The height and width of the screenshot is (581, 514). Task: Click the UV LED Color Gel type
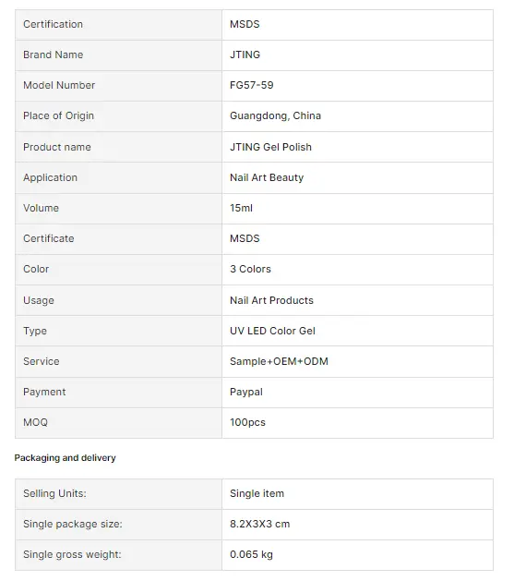pos(272,331)
